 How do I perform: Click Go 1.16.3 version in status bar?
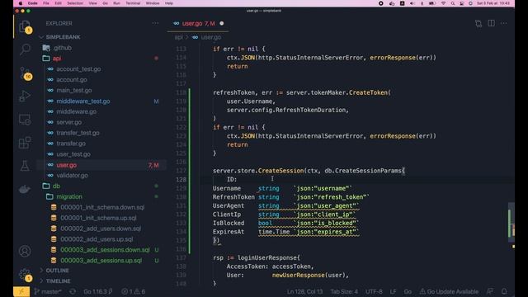(97, 291)
